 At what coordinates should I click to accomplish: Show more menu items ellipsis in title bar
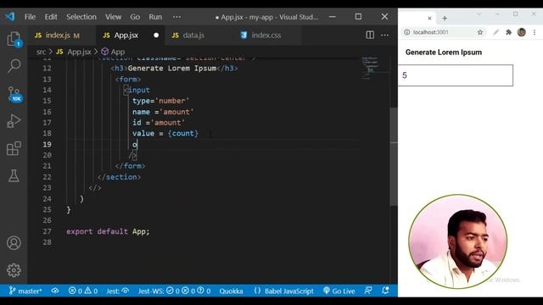pyautogui.click(x=176, y=17)
